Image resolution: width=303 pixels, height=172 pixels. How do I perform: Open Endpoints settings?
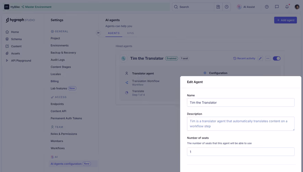57,104
